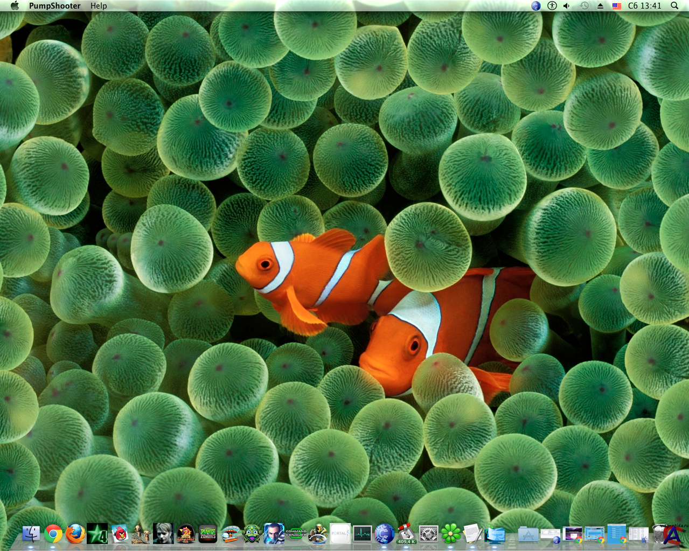Open the Apple menu
The width and height of the screenshot is (689, 551).
click(15, 6)
